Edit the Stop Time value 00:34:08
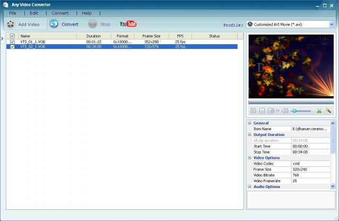The width and height of the screenshot is (339, 221). pyautogui.click(x=310, y=152)
